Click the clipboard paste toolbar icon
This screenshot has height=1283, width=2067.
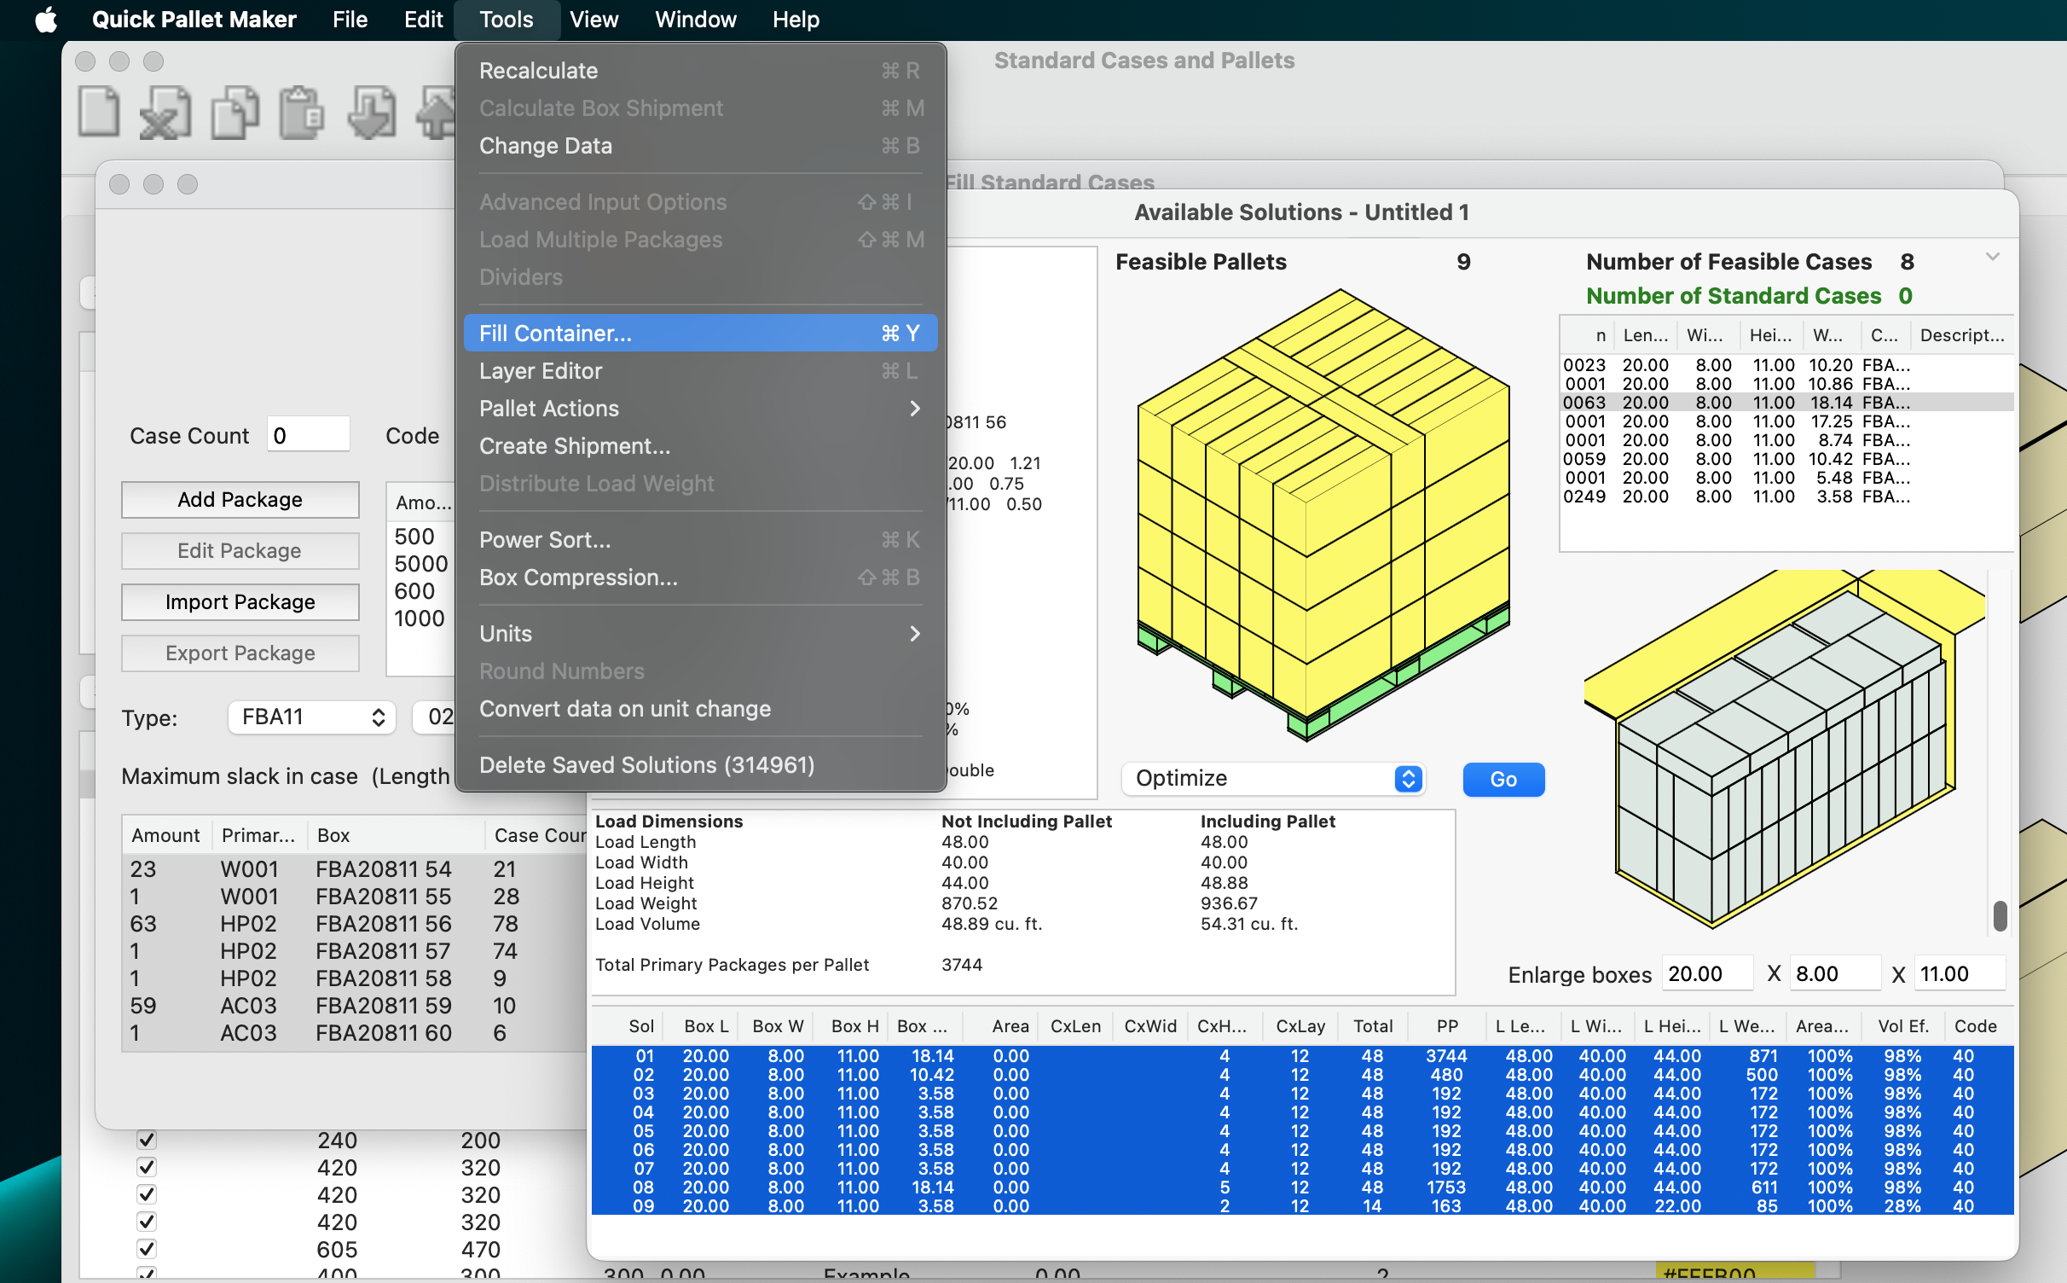pyautogui.click(x=302, y=112)
